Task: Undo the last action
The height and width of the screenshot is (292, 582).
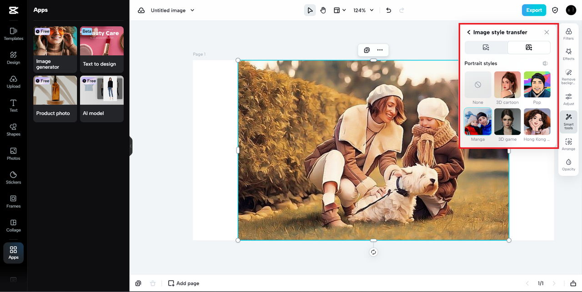Action: [388, 10]
